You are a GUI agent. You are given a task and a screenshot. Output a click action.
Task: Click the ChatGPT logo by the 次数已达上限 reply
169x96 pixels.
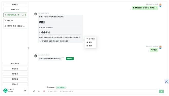pos(35,56)
